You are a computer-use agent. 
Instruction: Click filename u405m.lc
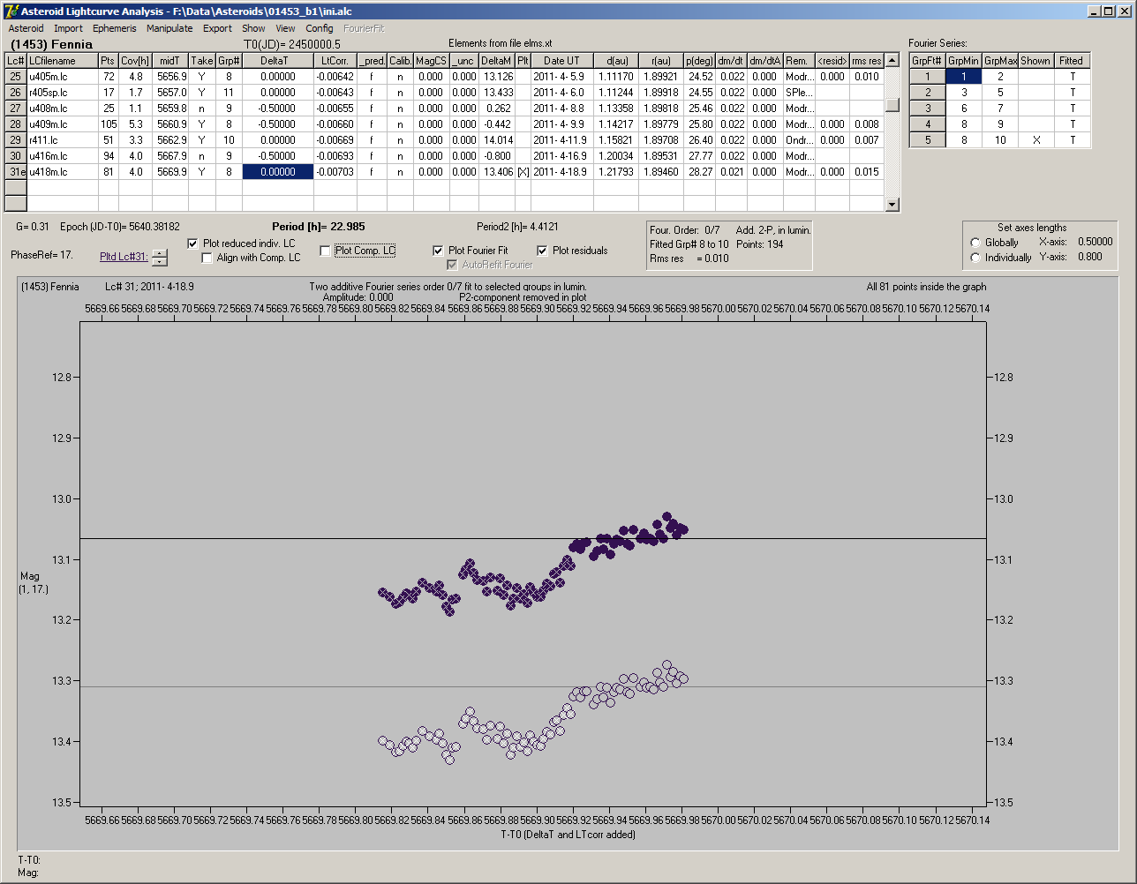tap(62, 77)
